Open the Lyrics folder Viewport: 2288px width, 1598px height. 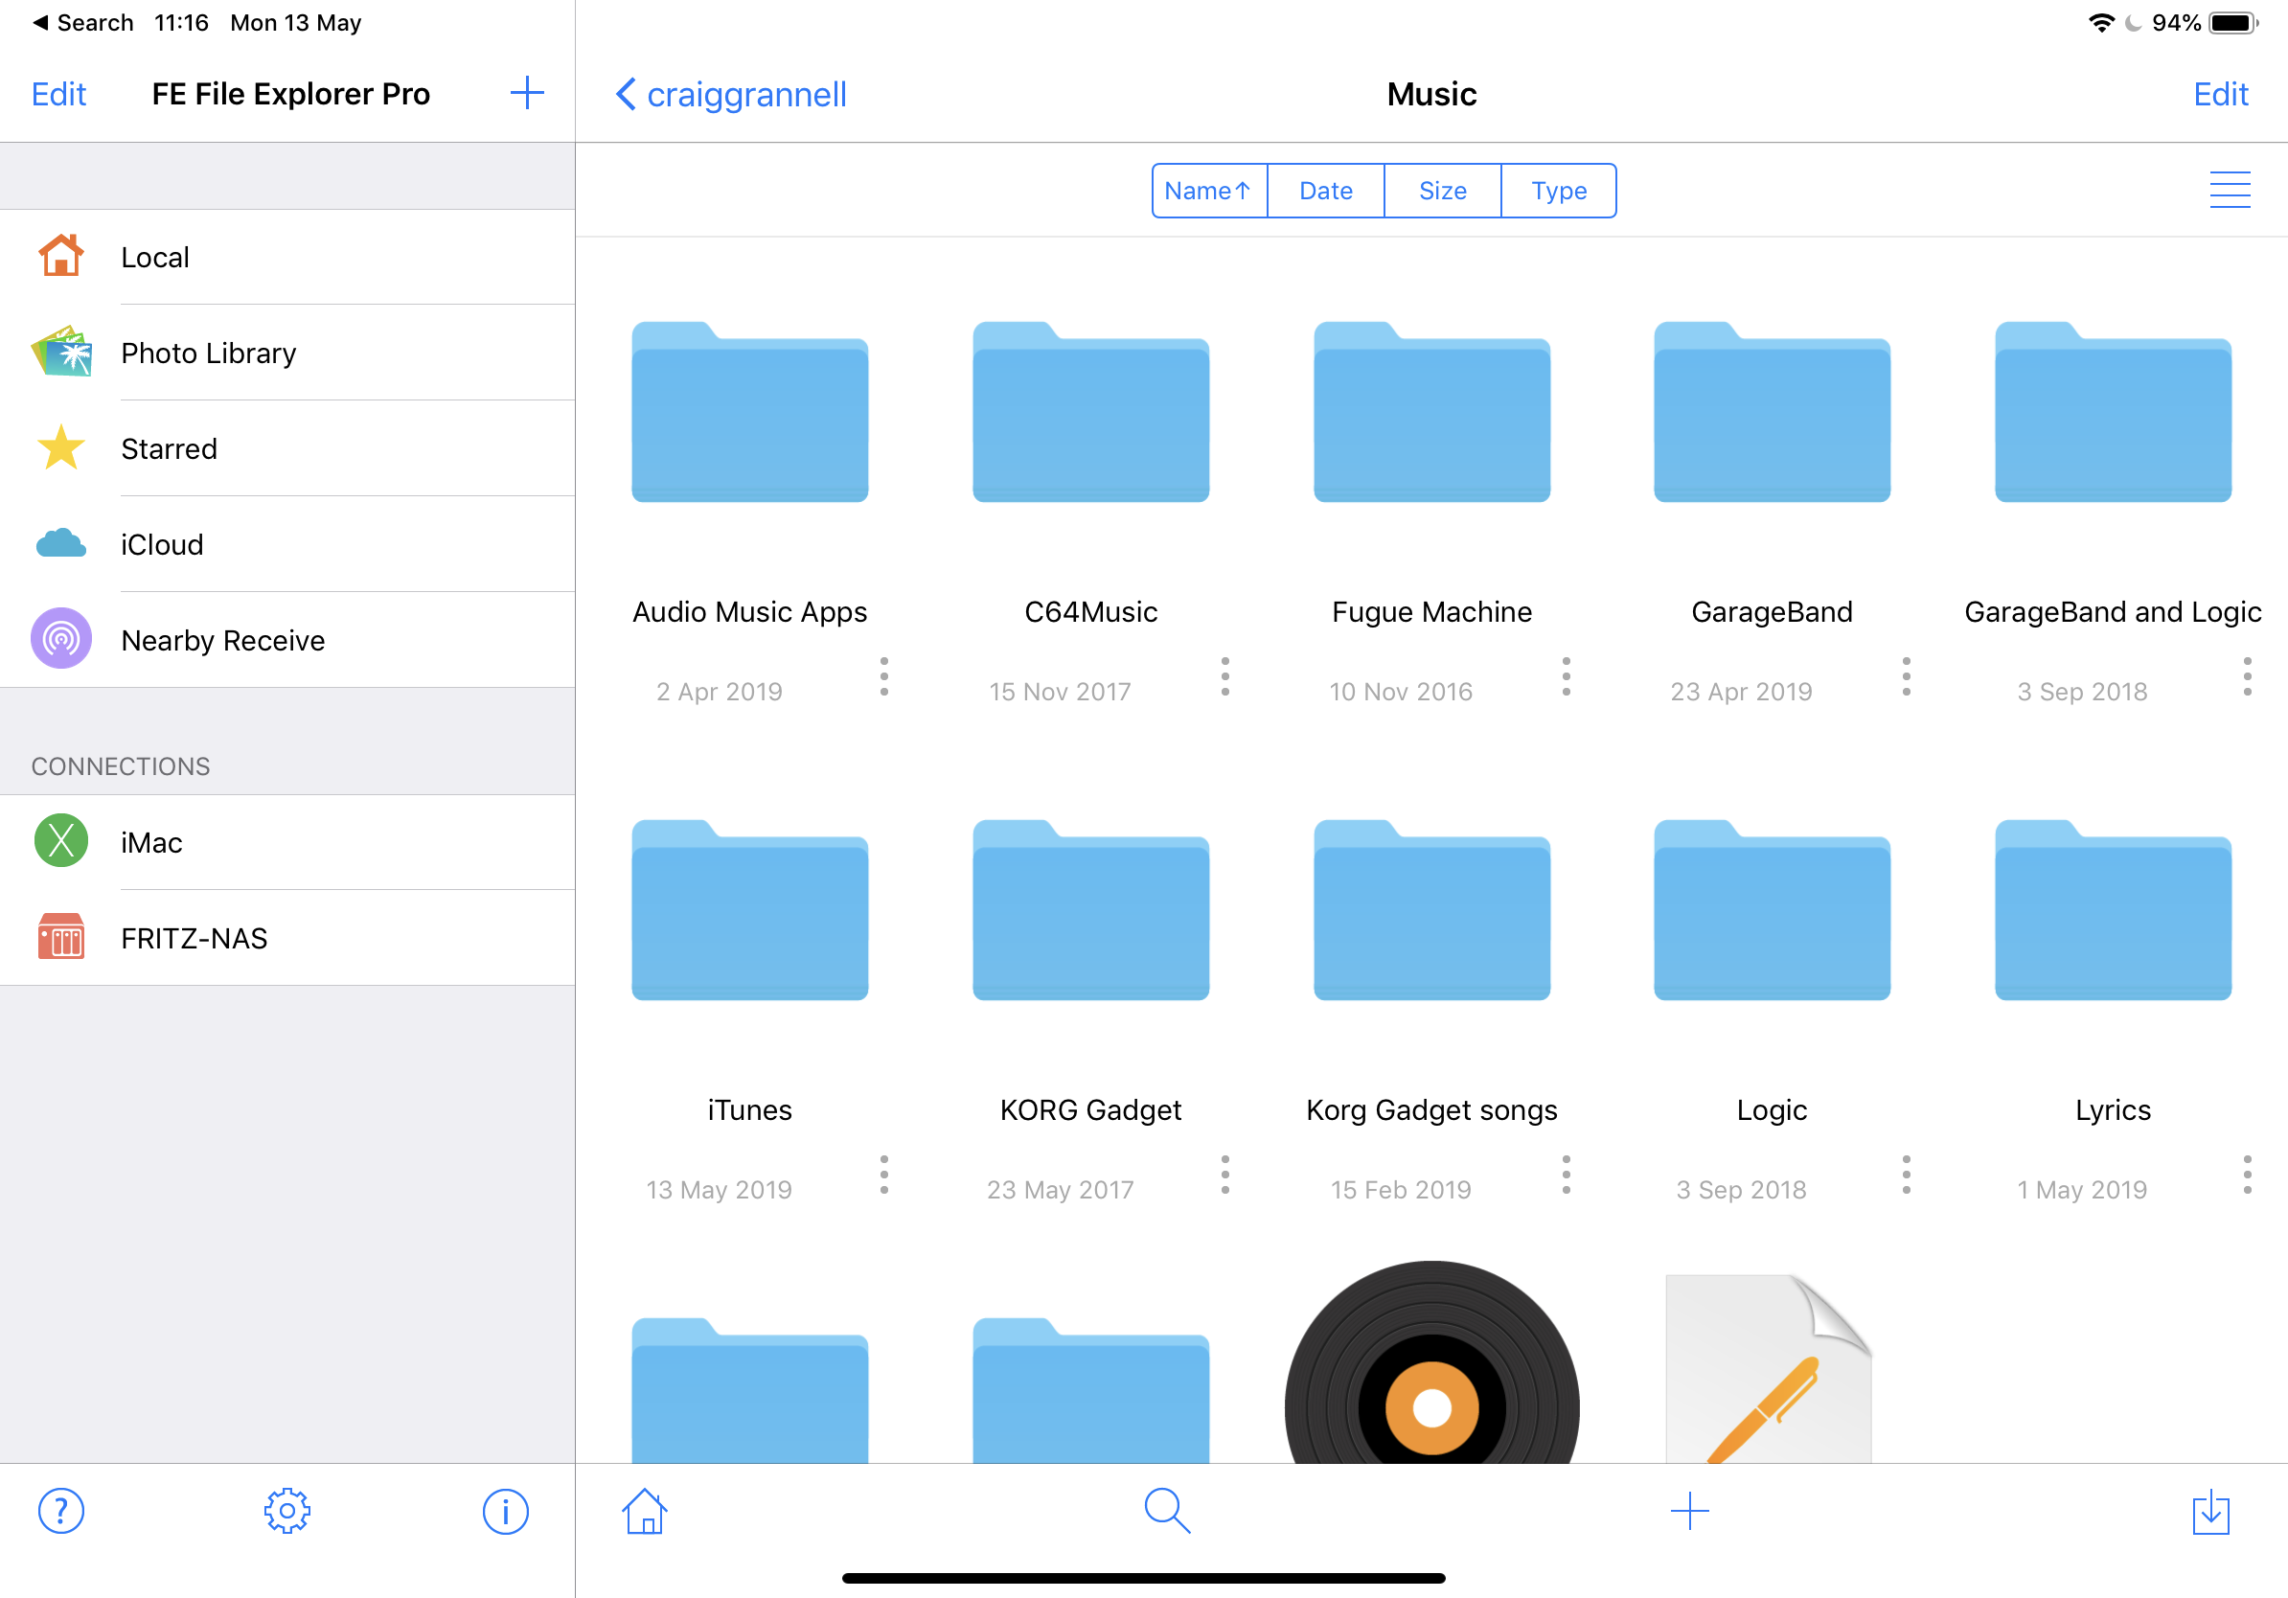(x=2114, y=909)
